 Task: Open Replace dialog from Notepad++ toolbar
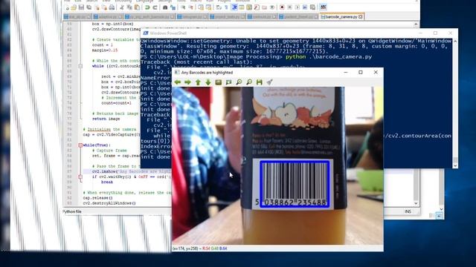(x=173, y=7)
